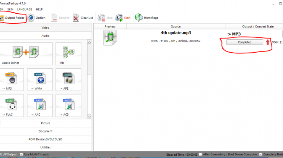The height and width of the screenshot is (158, 283).
Task: Choose the -> AAC converter
Action: [40, 106]
